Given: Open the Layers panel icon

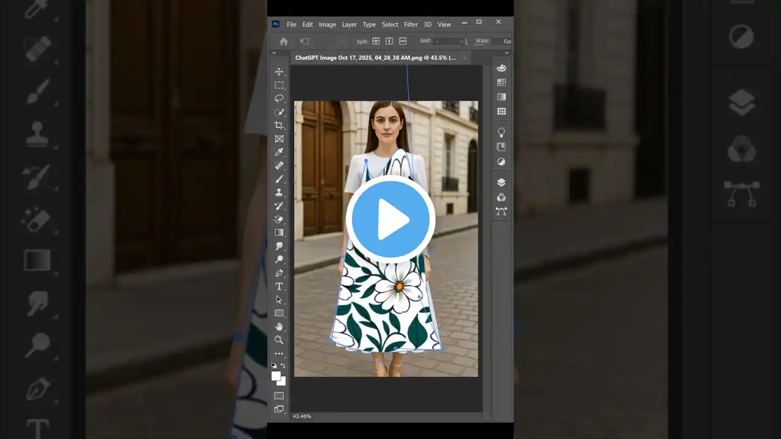Looking at the screenshot, I should (x=501, y=182).
